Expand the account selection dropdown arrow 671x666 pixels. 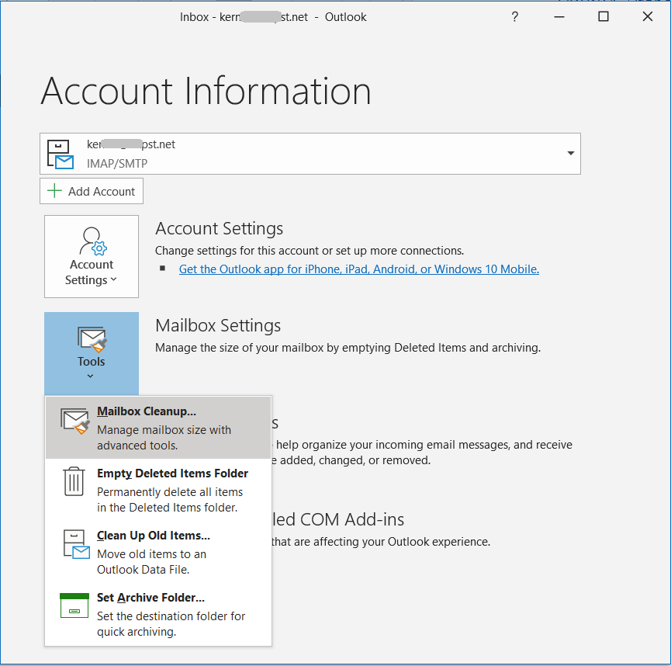pyautogui.click(x=569, y=153)
